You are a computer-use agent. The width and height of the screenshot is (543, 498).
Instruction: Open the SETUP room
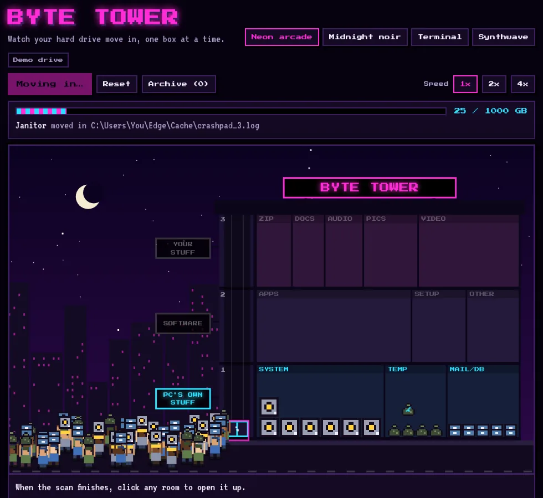click(439, 326)
